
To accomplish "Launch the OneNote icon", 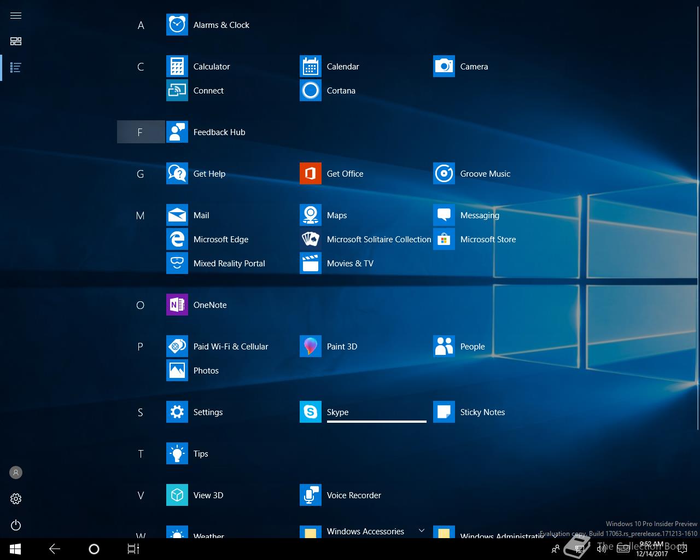I will click(177, 305).
